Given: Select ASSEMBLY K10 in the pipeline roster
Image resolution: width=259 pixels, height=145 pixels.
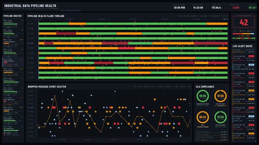Looking at the screenshot, I should (13, 111).
